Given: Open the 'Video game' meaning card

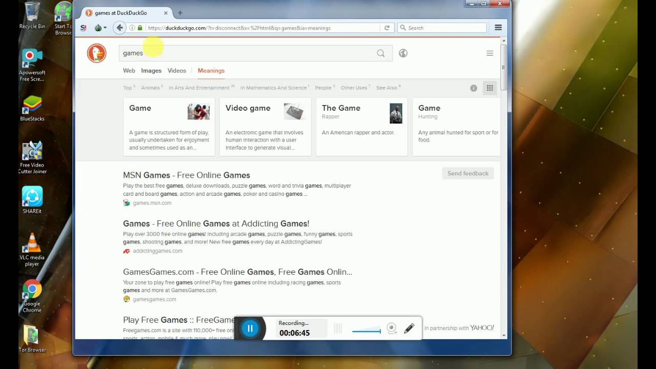Looking at the screenshot, I should tap(265, 127).
